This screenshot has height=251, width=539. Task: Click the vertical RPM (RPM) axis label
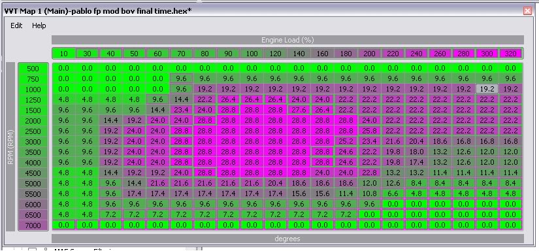coord(10,147)
